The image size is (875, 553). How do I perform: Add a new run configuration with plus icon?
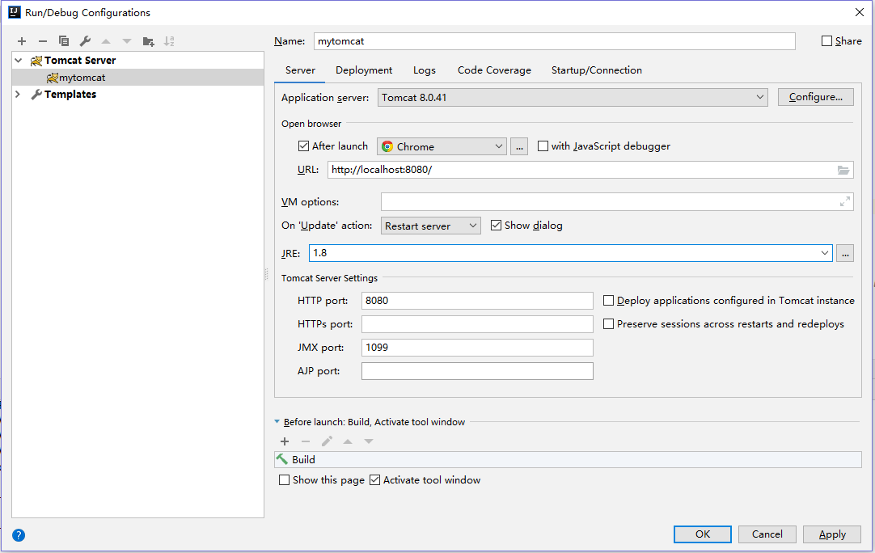22,40
